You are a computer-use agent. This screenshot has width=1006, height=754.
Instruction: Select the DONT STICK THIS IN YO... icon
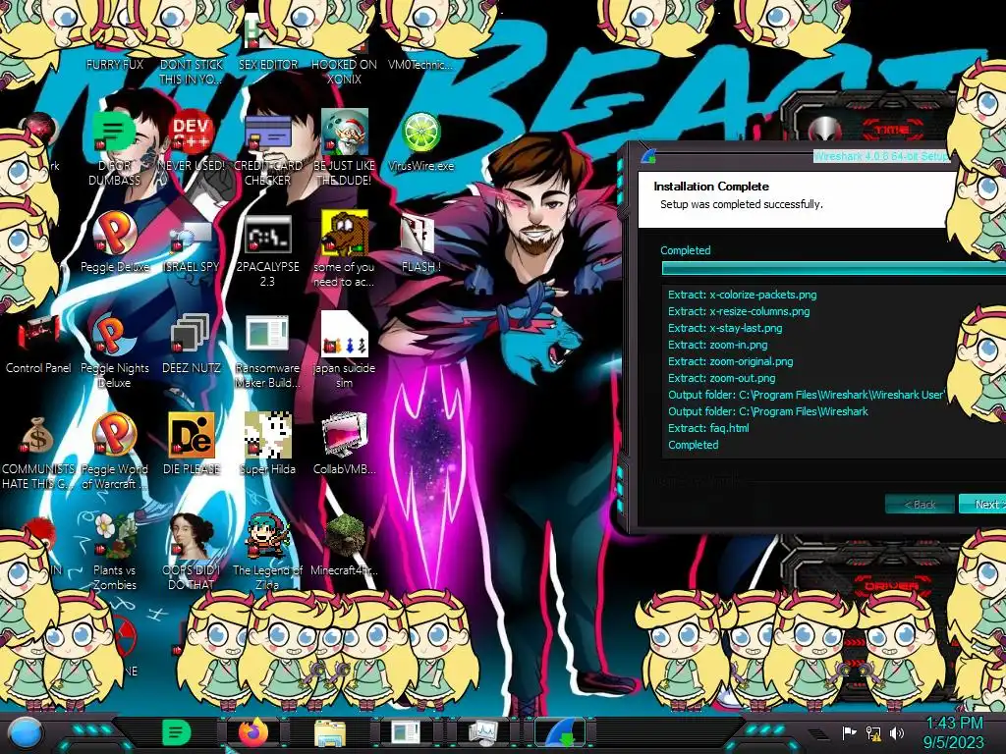192,72
